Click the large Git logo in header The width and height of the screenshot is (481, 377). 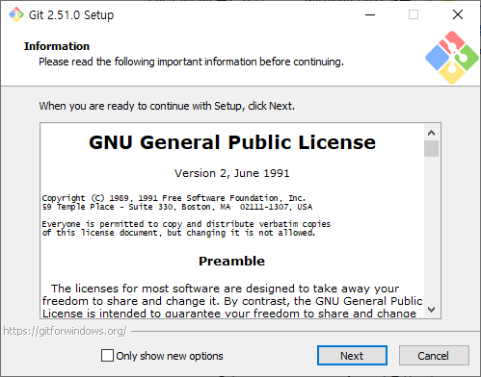(452, 58)
